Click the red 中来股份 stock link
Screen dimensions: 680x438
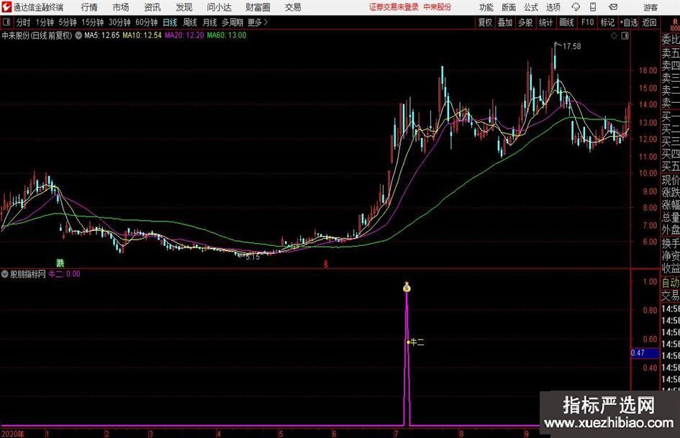pyautogui.click(x=438, y=7)
